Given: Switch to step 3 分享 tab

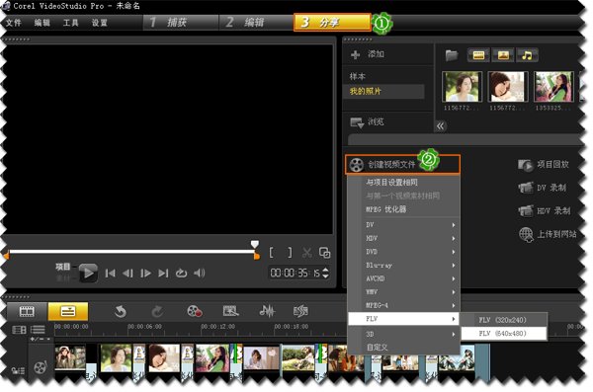Looking at the screenshot, I should (332, 23).
